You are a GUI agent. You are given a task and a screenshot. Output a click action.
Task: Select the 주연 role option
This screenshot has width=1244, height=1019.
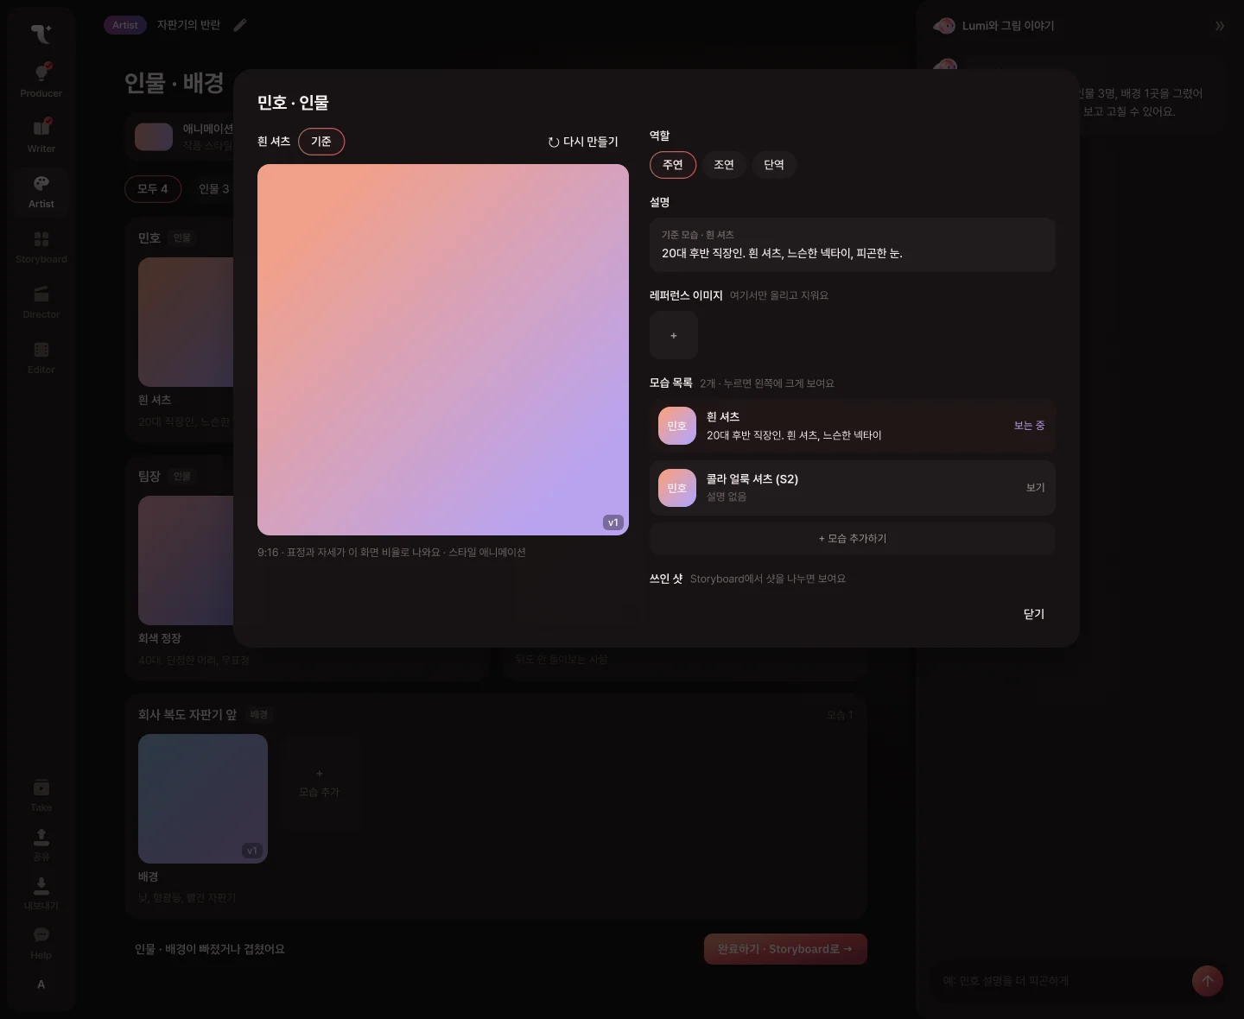673,165
